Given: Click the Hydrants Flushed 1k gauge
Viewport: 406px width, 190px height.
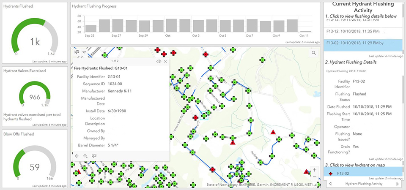Looking at the screenshot, I should click(x=35, y=36).
